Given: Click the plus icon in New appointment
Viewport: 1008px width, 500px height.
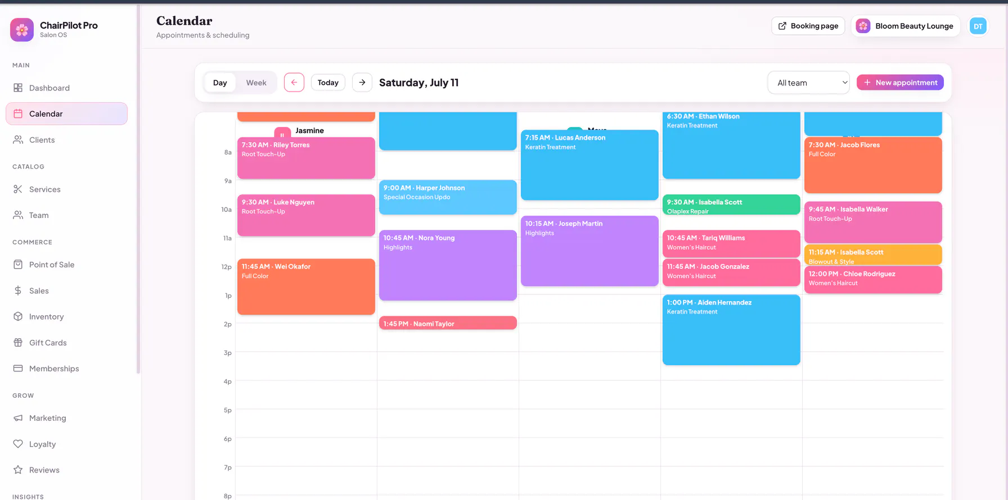Looking at the screenshot, I should coord(867,83).
